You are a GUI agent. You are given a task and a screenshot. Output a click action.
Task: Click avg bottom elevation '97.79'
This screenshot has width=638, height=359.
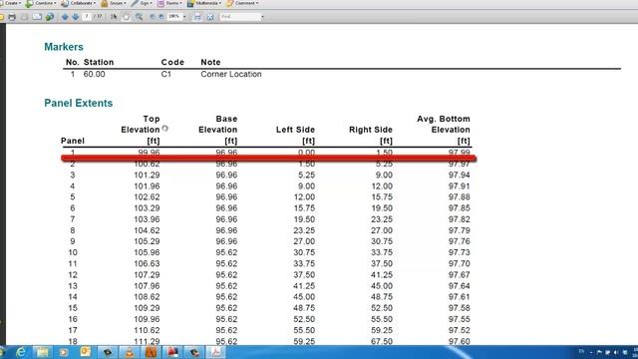tap(460, 230)
